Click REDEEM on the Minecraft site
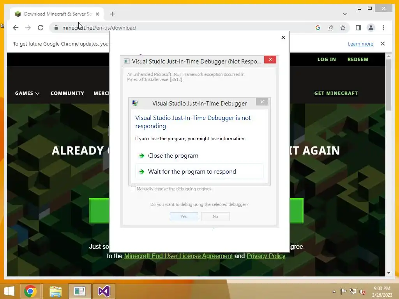This screenshot has width=399, height=299. 358,59
